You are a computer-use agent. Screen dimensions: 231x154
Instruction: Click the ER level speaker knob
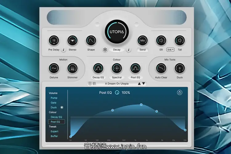coord(161,40)
